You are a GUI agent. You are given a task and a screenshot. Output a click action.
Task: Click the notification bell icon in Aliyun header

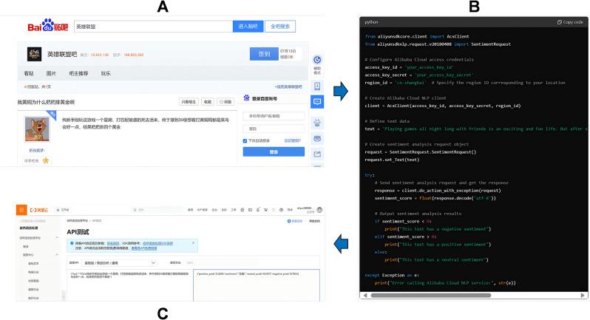258,210
